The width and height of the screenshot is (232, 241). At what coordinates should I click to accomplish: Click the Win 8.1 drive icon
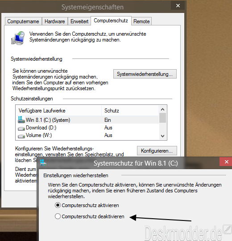pyautogui.click(x=21, y=120)
